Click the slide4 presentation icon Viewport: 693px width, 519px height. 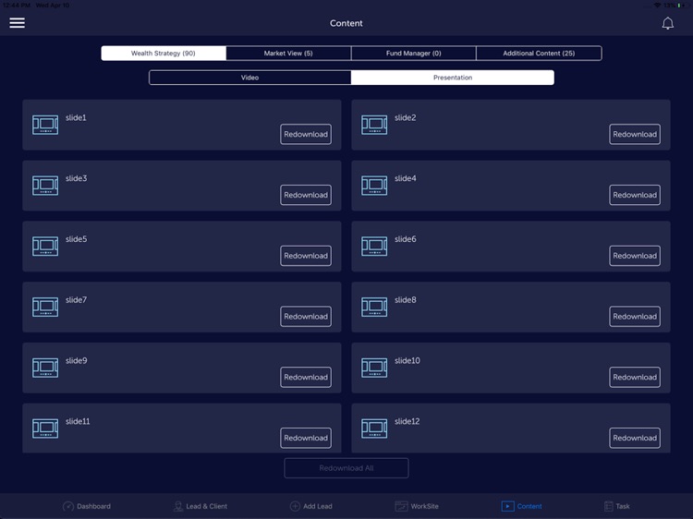(x=374, y=186)
